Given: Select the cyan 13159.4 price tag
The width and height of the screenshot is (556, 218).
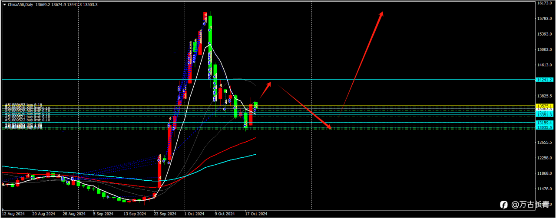Looking at the screenshot, I should point(544,123).
